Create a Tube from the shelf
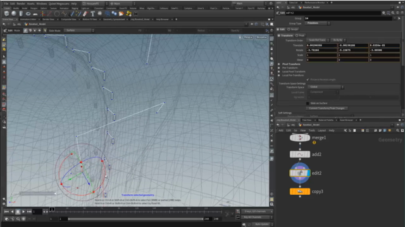This screenshot has width=405, height=227. [21, 14]
